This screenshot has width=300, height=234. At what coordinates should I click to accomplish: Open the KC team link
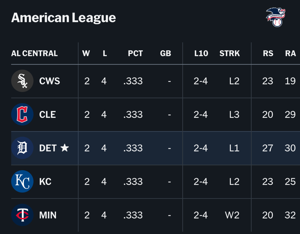45,181
